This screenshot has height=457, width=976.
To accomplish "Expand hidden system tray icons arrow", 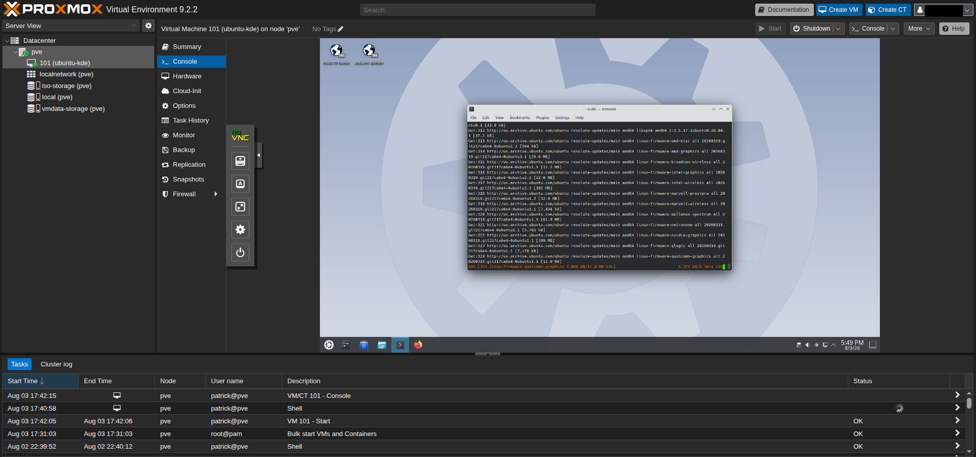I will [x=833, y=345].
